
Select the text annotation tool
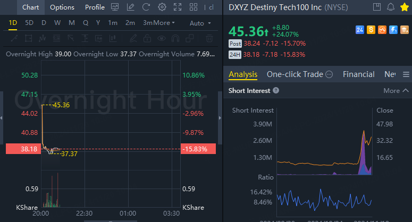[99, 39]
